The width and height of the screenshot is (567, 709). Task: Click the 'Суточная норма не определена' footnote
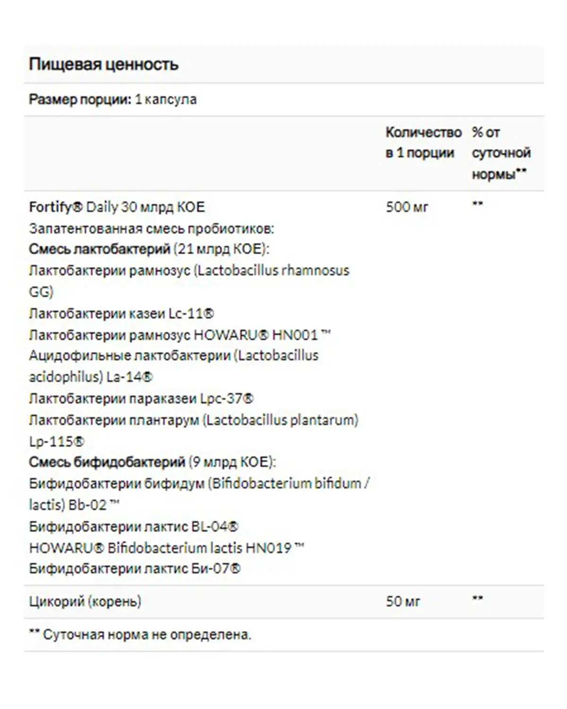click(x=140, y=634)
